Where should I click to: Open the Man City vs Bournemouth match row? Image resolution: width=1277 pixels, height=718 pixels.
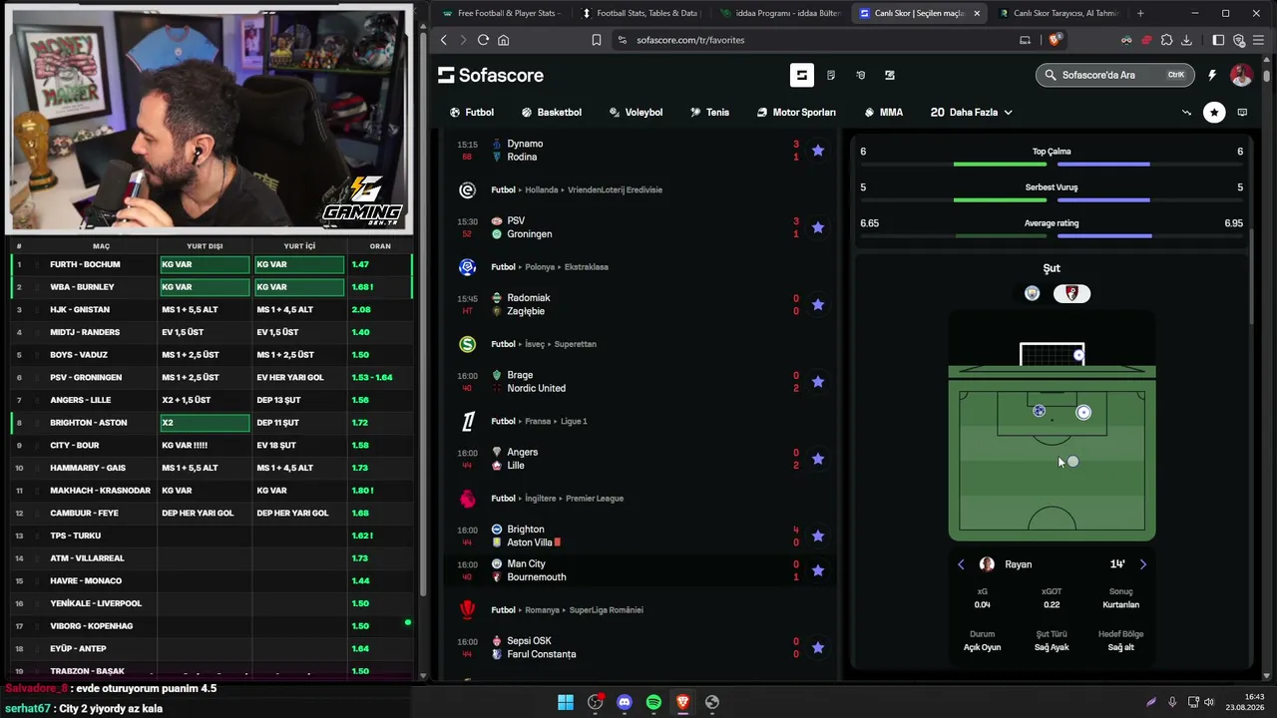tap(638, 570)
